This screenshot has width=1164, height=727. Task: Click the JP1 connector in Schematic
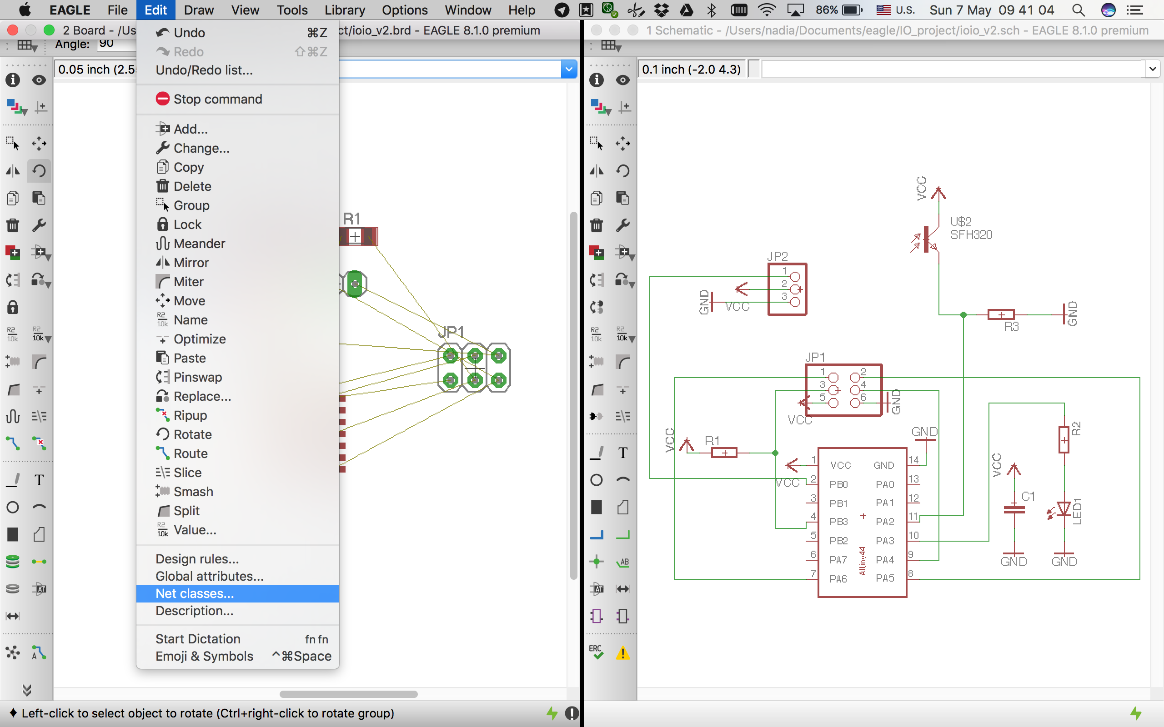843,390
